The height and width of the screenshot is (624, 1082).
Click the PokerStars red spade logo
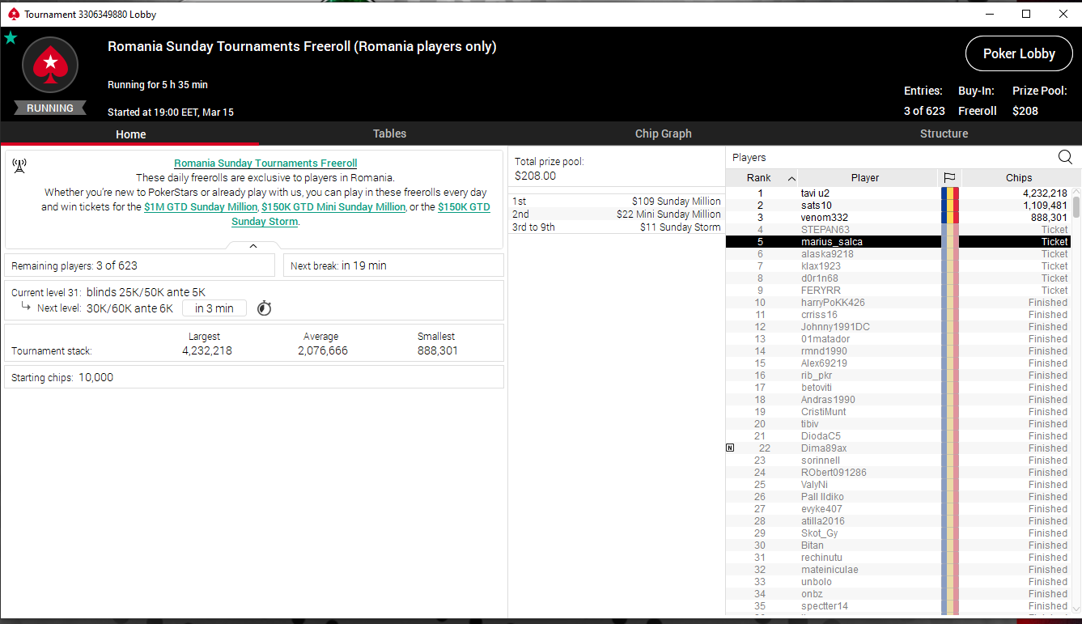pos(50,65)
